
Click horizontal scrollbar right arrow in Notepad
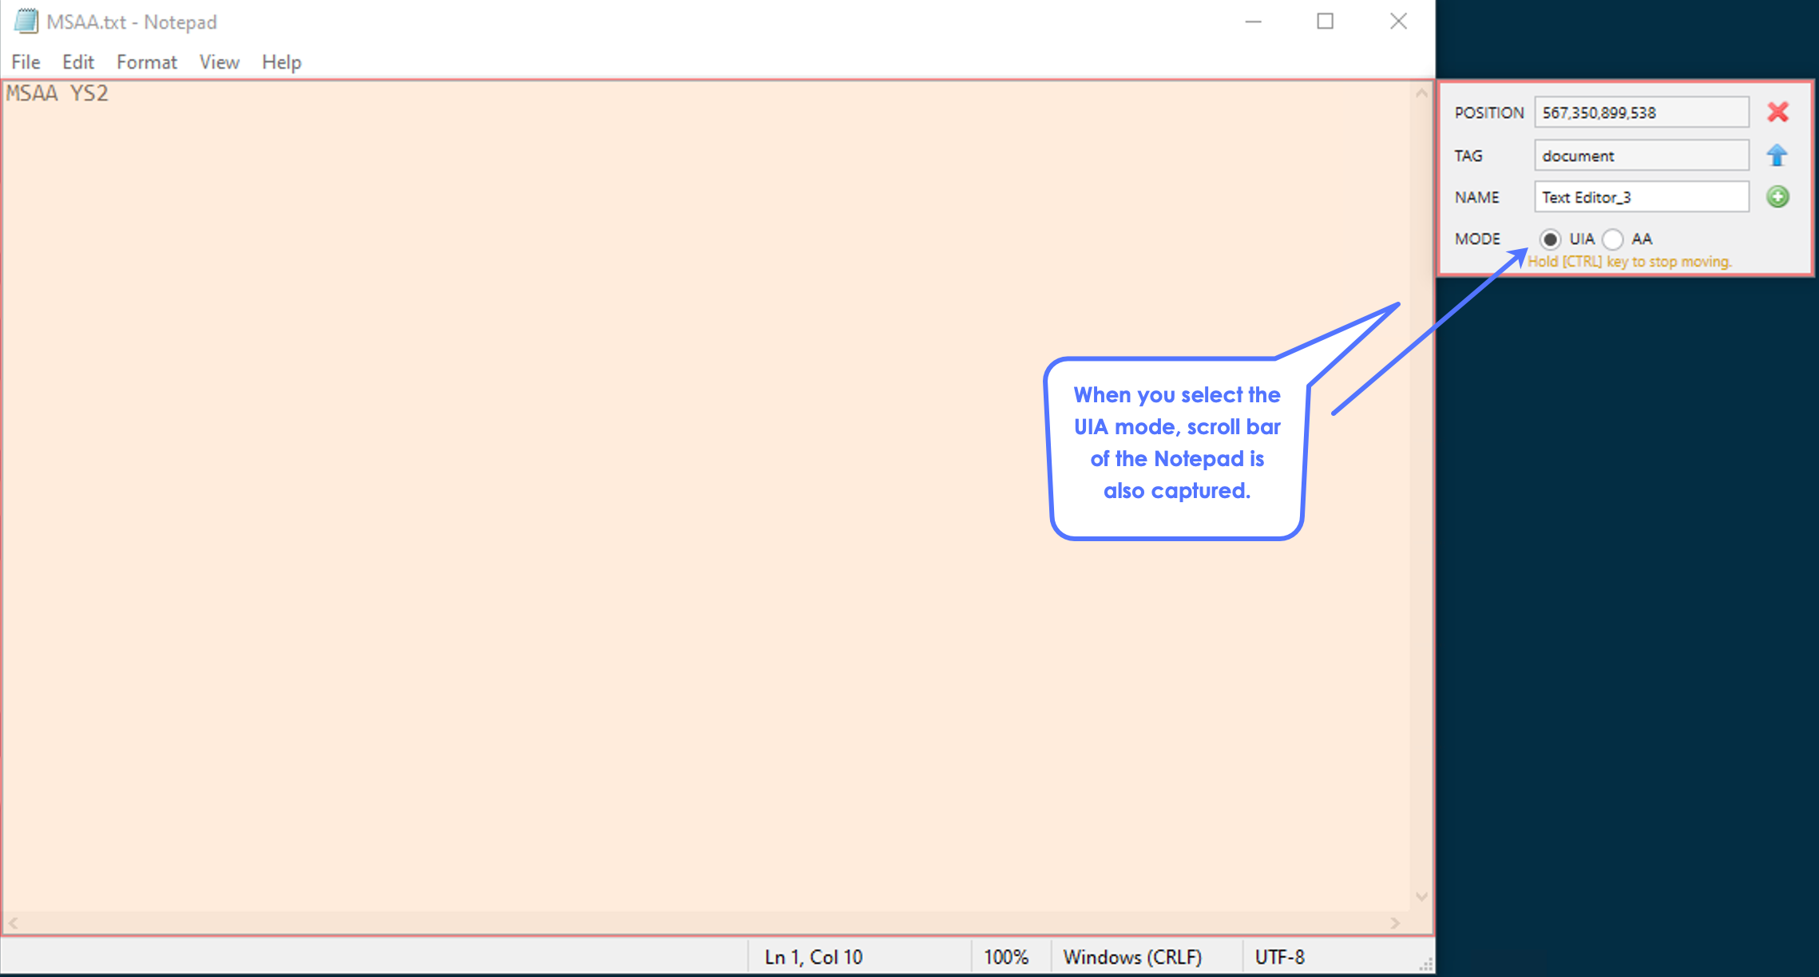pyautogui.click(x=1395, y=923)
